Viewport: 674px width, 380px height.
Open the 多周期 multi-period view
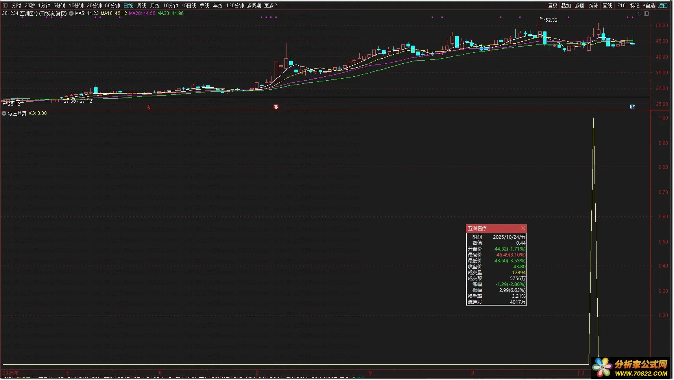coord(254,6)
